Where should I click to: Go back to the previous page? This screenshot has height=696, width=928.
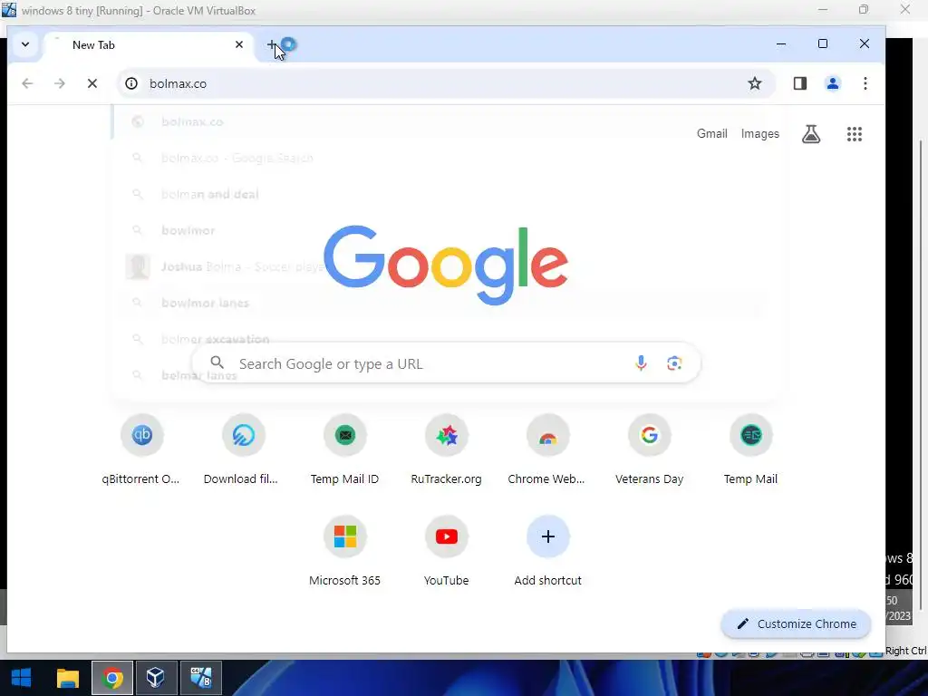click(x=27, y=83)
